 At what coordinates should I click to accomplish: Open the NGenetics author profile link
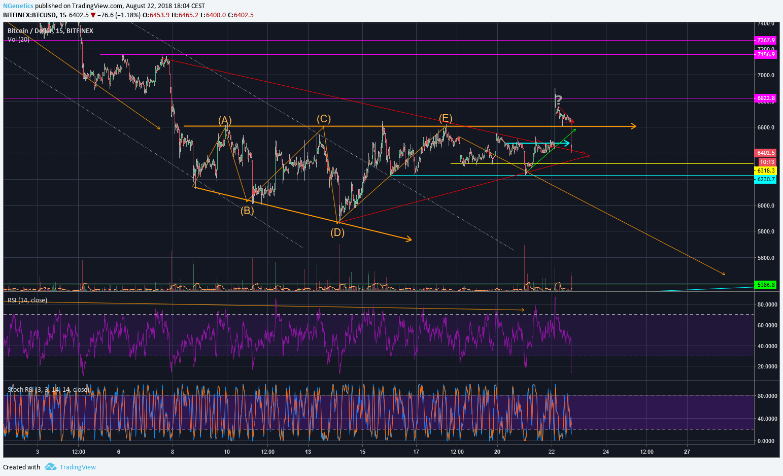click(18, 6)
